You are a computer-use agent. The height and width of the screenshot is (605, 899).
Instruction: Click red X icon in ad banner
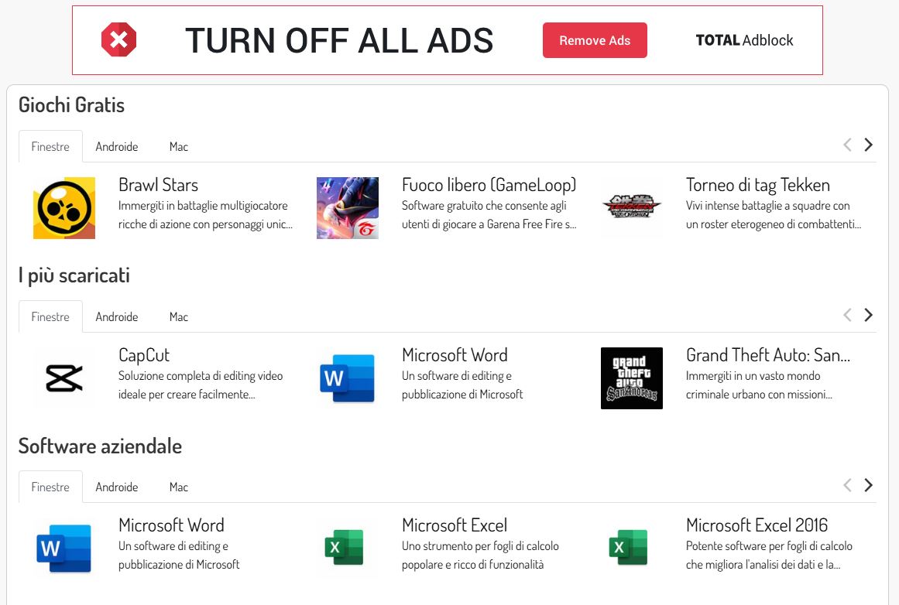tap(118, 40)
